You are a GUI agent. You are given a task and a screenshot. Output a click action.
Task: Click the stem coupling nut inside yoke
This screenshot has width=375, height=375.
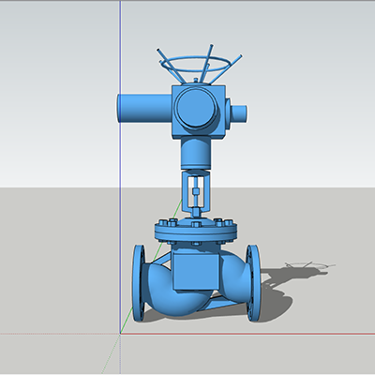(x=196, y=191)
